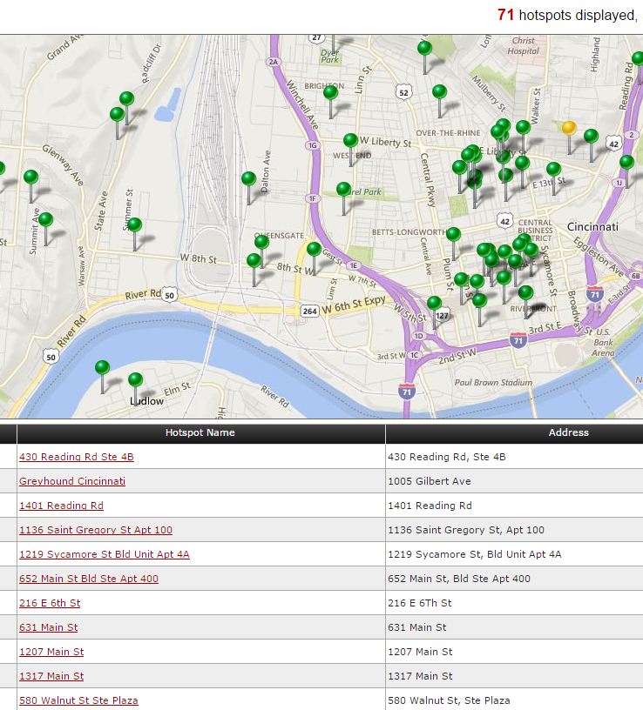Click the 1219 Sycamore St Bld Unit link
The width and height of the screenshot is (643, 710).
(x=105, y=554)
